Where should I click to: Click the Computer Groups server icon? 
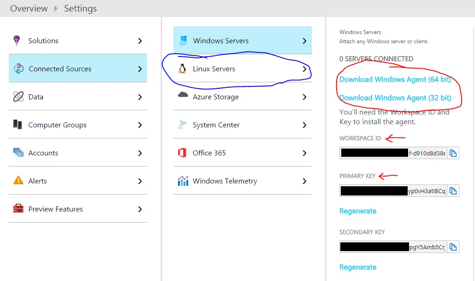18,125
